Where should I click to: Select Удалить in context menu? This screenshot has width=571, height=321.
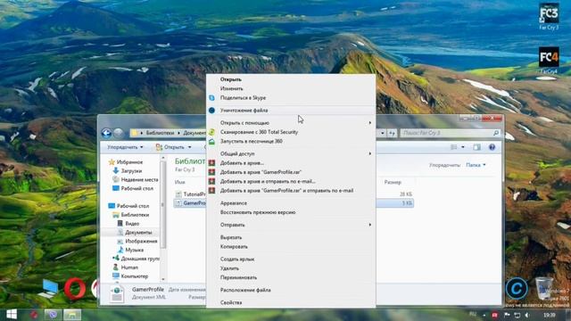291,268
